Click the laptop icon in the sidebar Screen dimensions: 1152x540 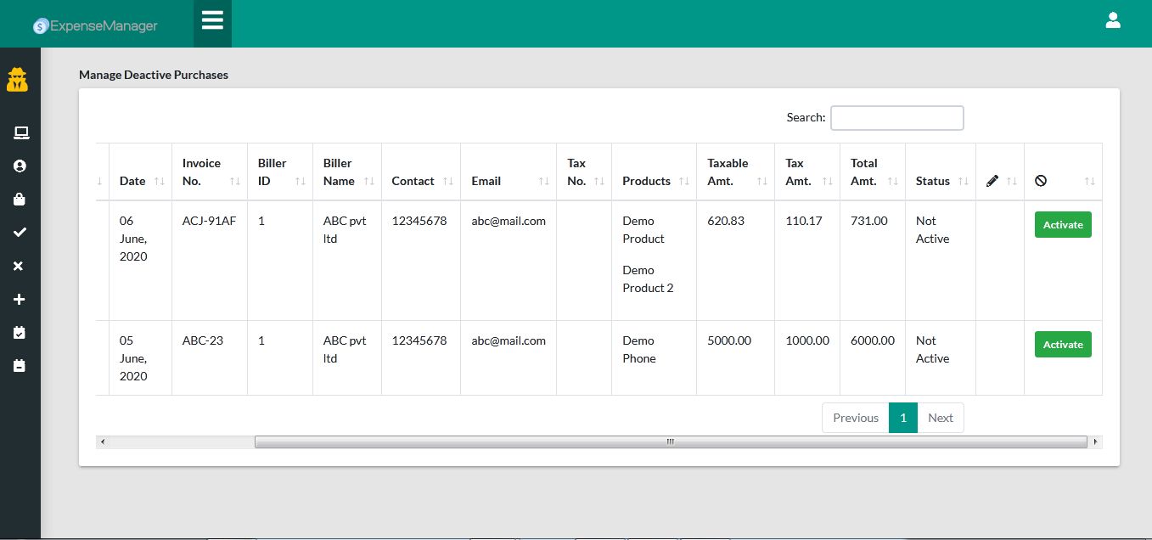coord(20,132)
